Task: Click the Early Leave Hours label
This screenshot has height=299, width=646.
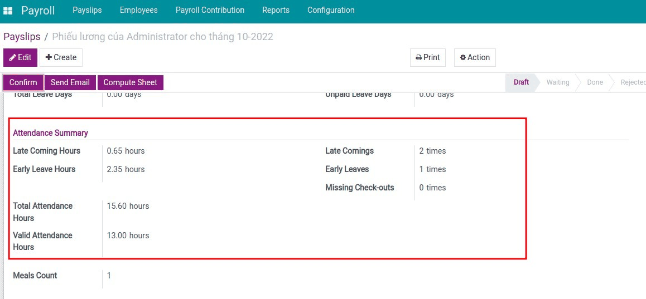Action: [44, 169]
